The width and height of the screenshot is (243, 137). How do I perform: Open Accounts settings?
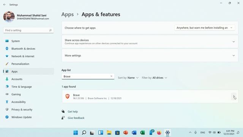coord(28,79)
